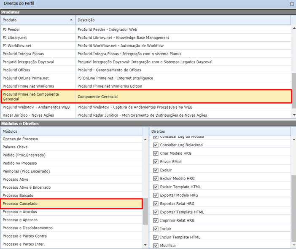Select the PJ Workflow.net product

click(145, 46)
